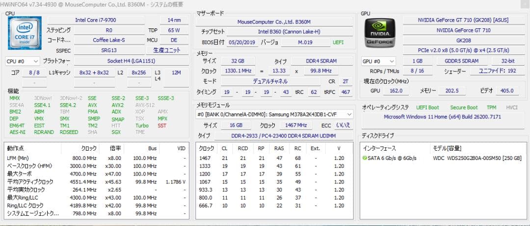Click the 16 GB module size value

pyautogui.click(x=236, y=125)
